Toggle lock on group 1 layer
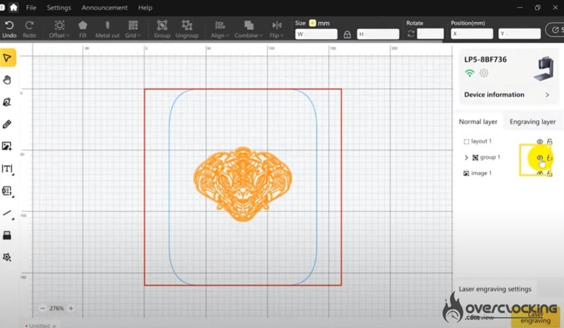This screenshot has width=564, height=328. [x=550, y=158]
